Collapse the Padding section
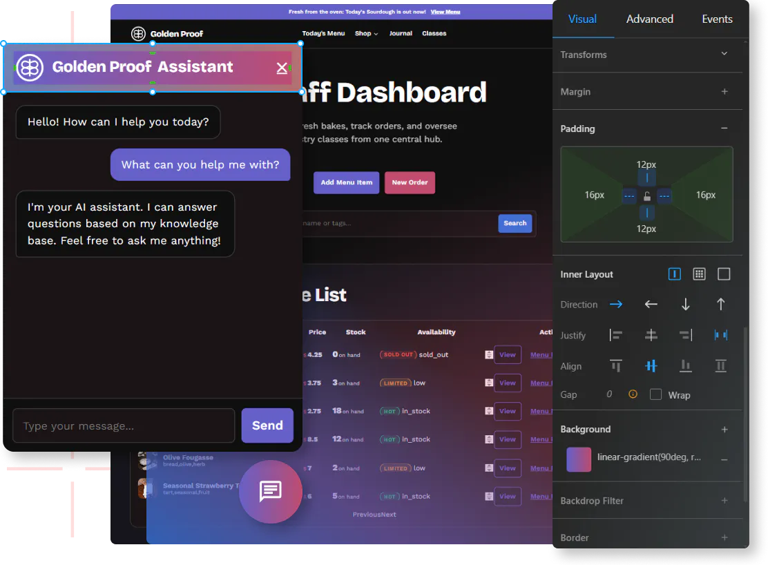The width and height of the screenshot is (768, 565). [724, 128]
